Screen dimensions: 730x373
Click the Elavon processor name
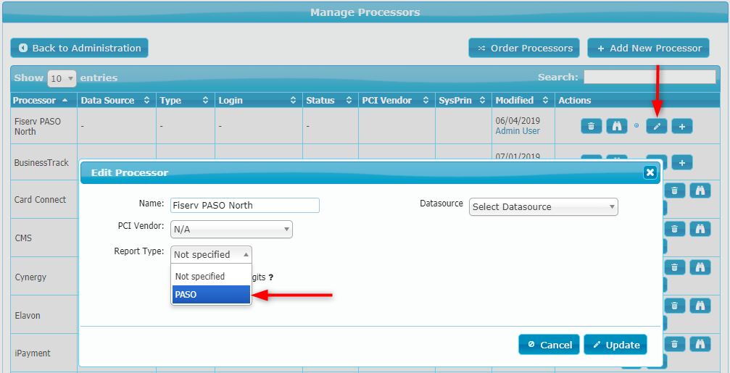pyautogui.click(x=28, y=315)
